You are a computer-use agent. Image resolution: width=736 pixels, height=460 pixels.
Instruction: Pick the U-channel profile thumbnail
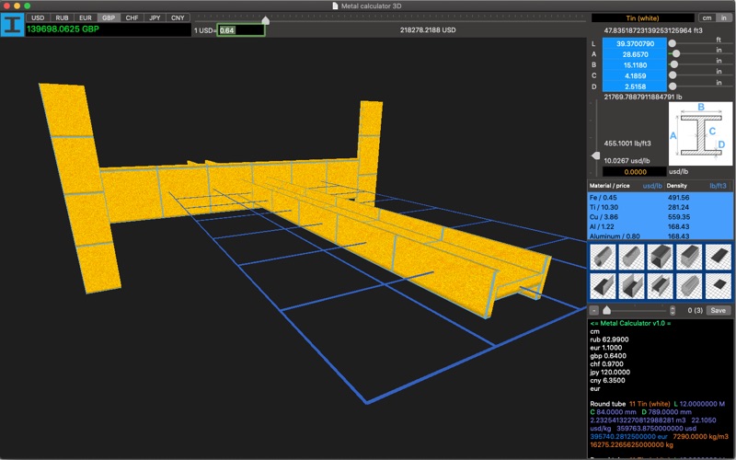(631, 286)
